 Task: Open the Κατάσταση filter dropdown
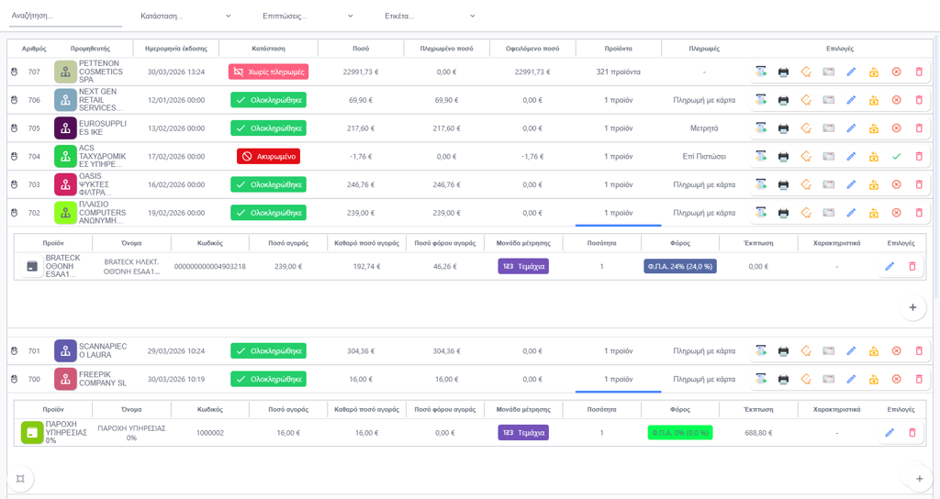tap(185, 17)
